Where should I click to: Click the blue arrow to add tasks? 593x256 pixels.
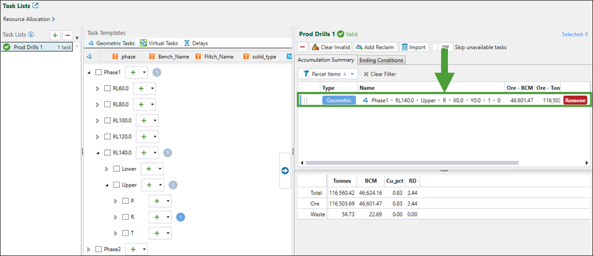285,170
